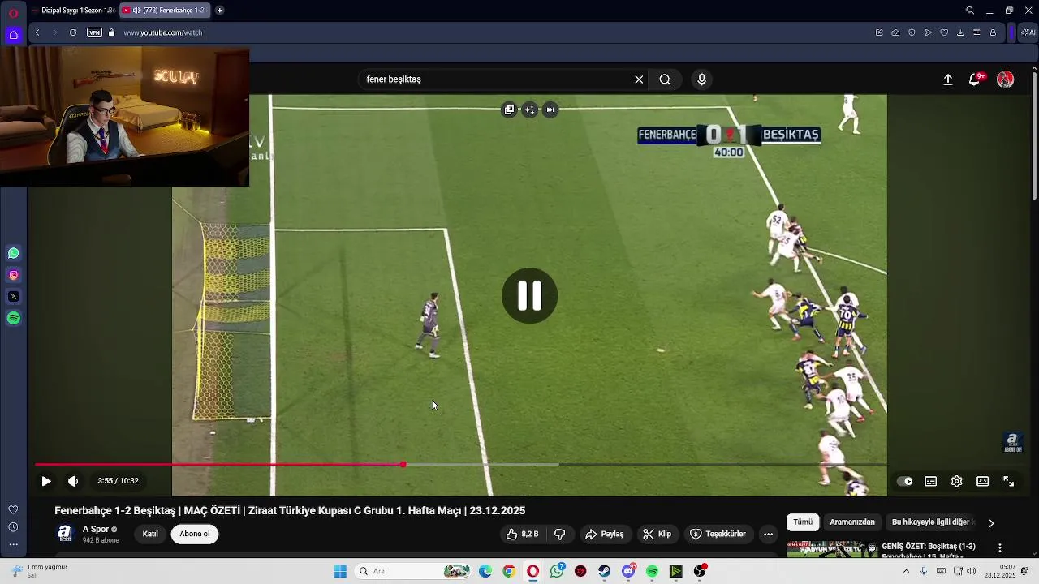Expand more filter chips with right chevron

(x=991, y=523)
